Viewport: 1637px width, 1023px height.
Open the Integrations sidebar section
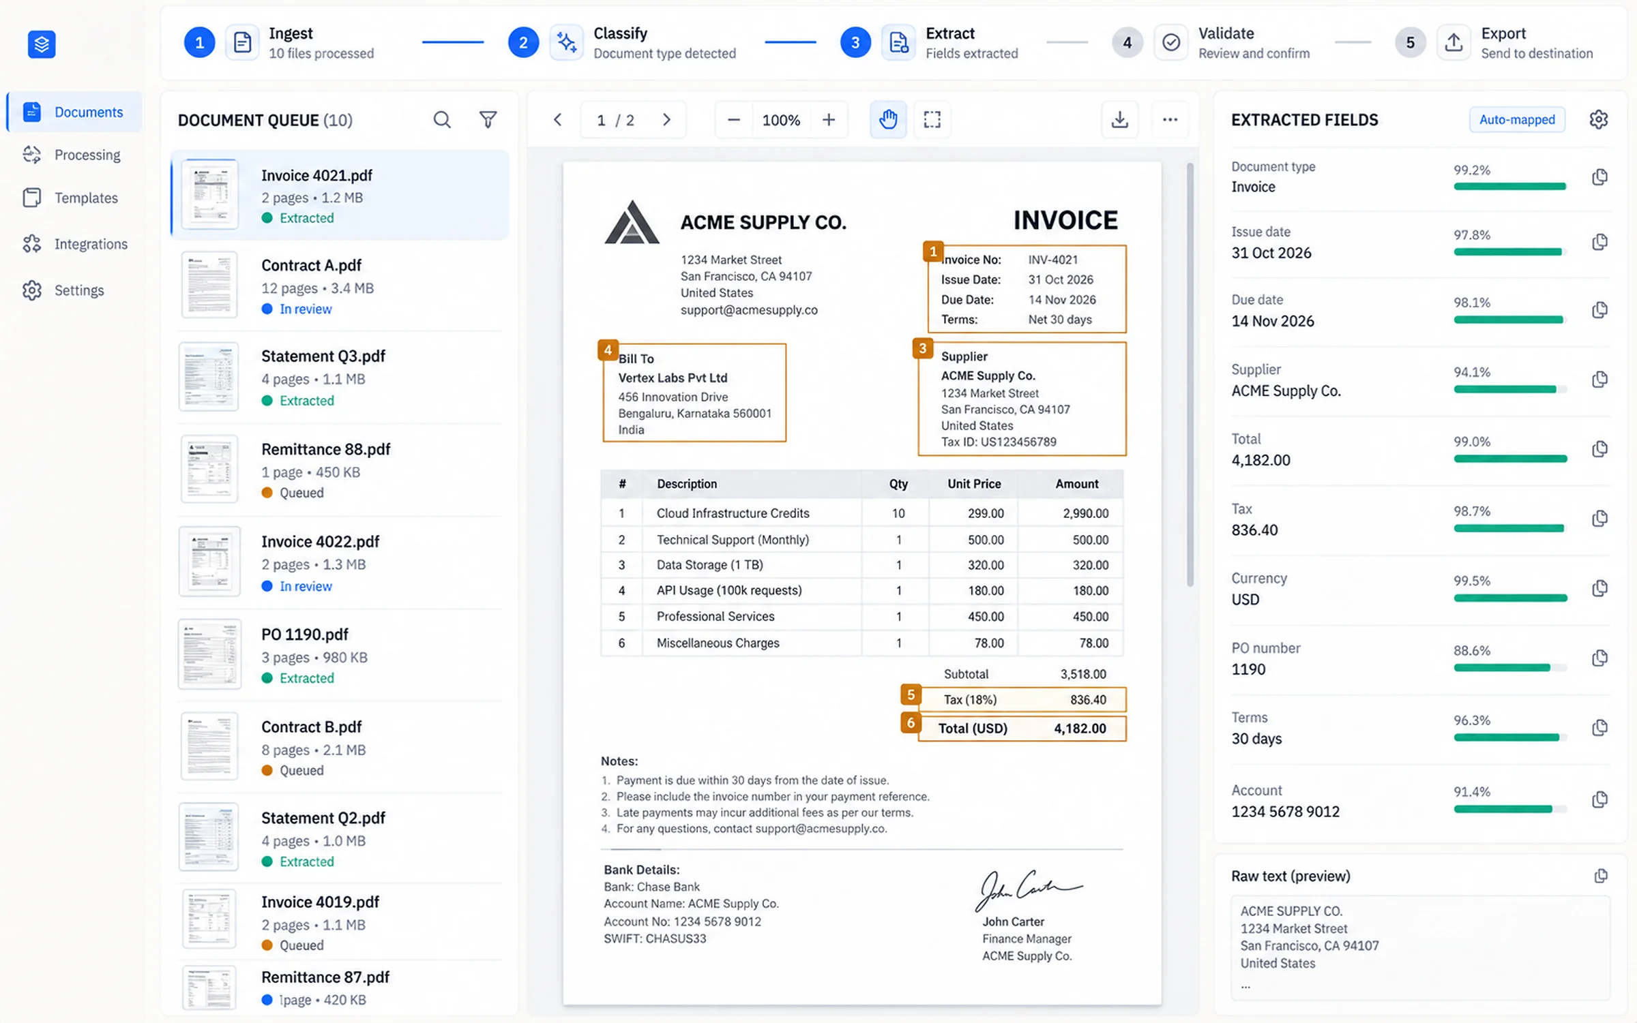[75, 244]
